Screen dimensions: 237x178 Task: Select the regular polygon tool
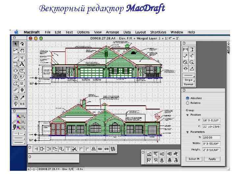click(x=15, y=71)
